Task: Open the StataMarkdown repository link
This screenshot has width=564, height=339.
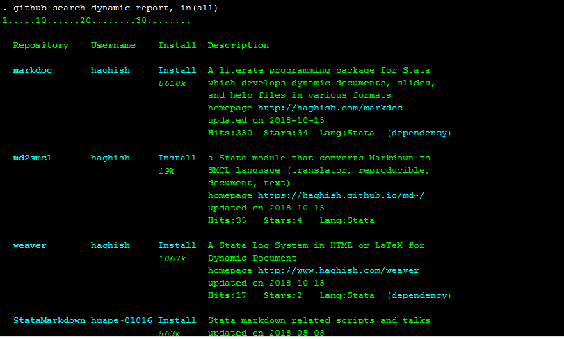Action: click(x=49, y=320)
